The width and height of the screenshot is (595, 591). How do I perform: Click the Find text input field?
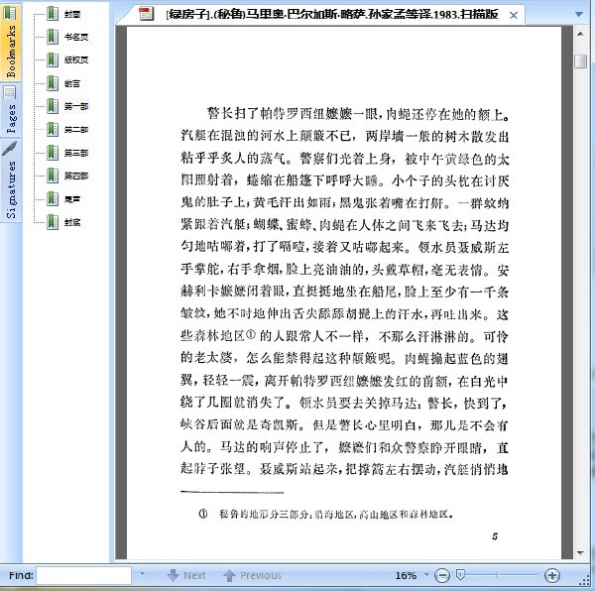point(84,575)
